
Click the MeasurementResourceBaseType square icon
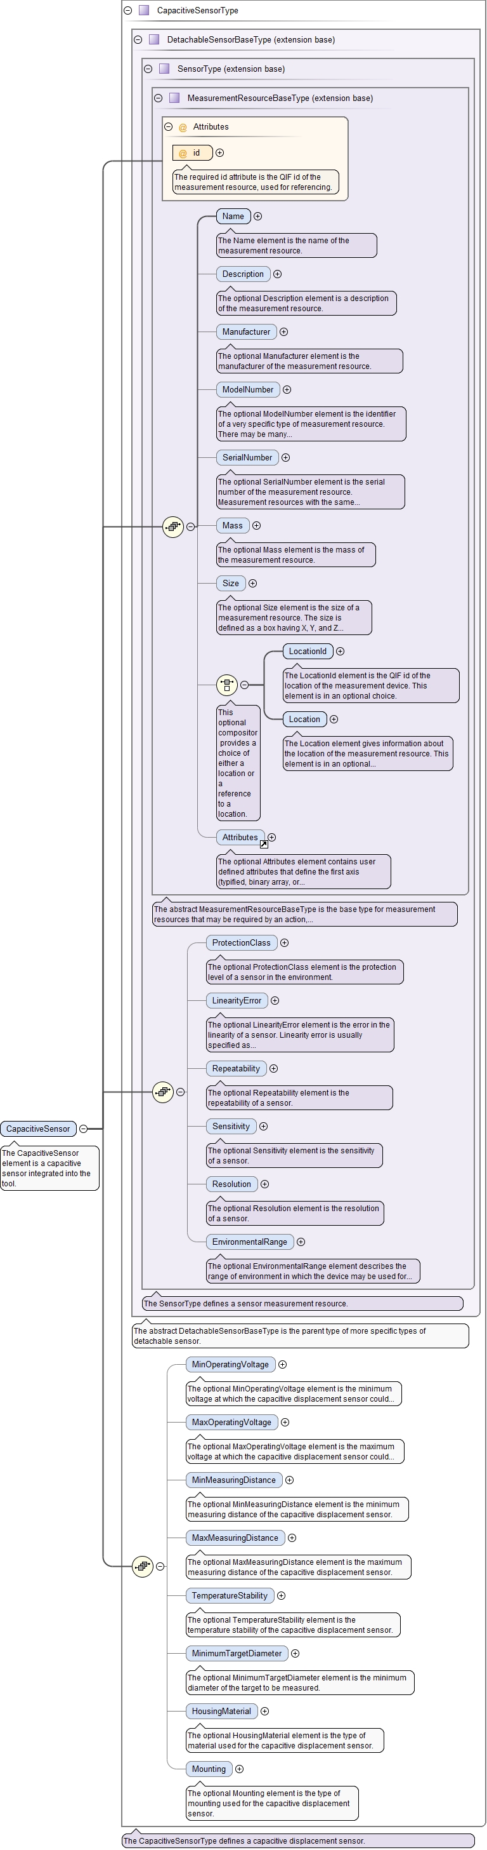(x=174, y=98)
